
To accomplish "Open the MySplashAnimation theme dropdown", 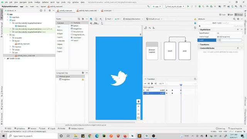I will 133,19.
